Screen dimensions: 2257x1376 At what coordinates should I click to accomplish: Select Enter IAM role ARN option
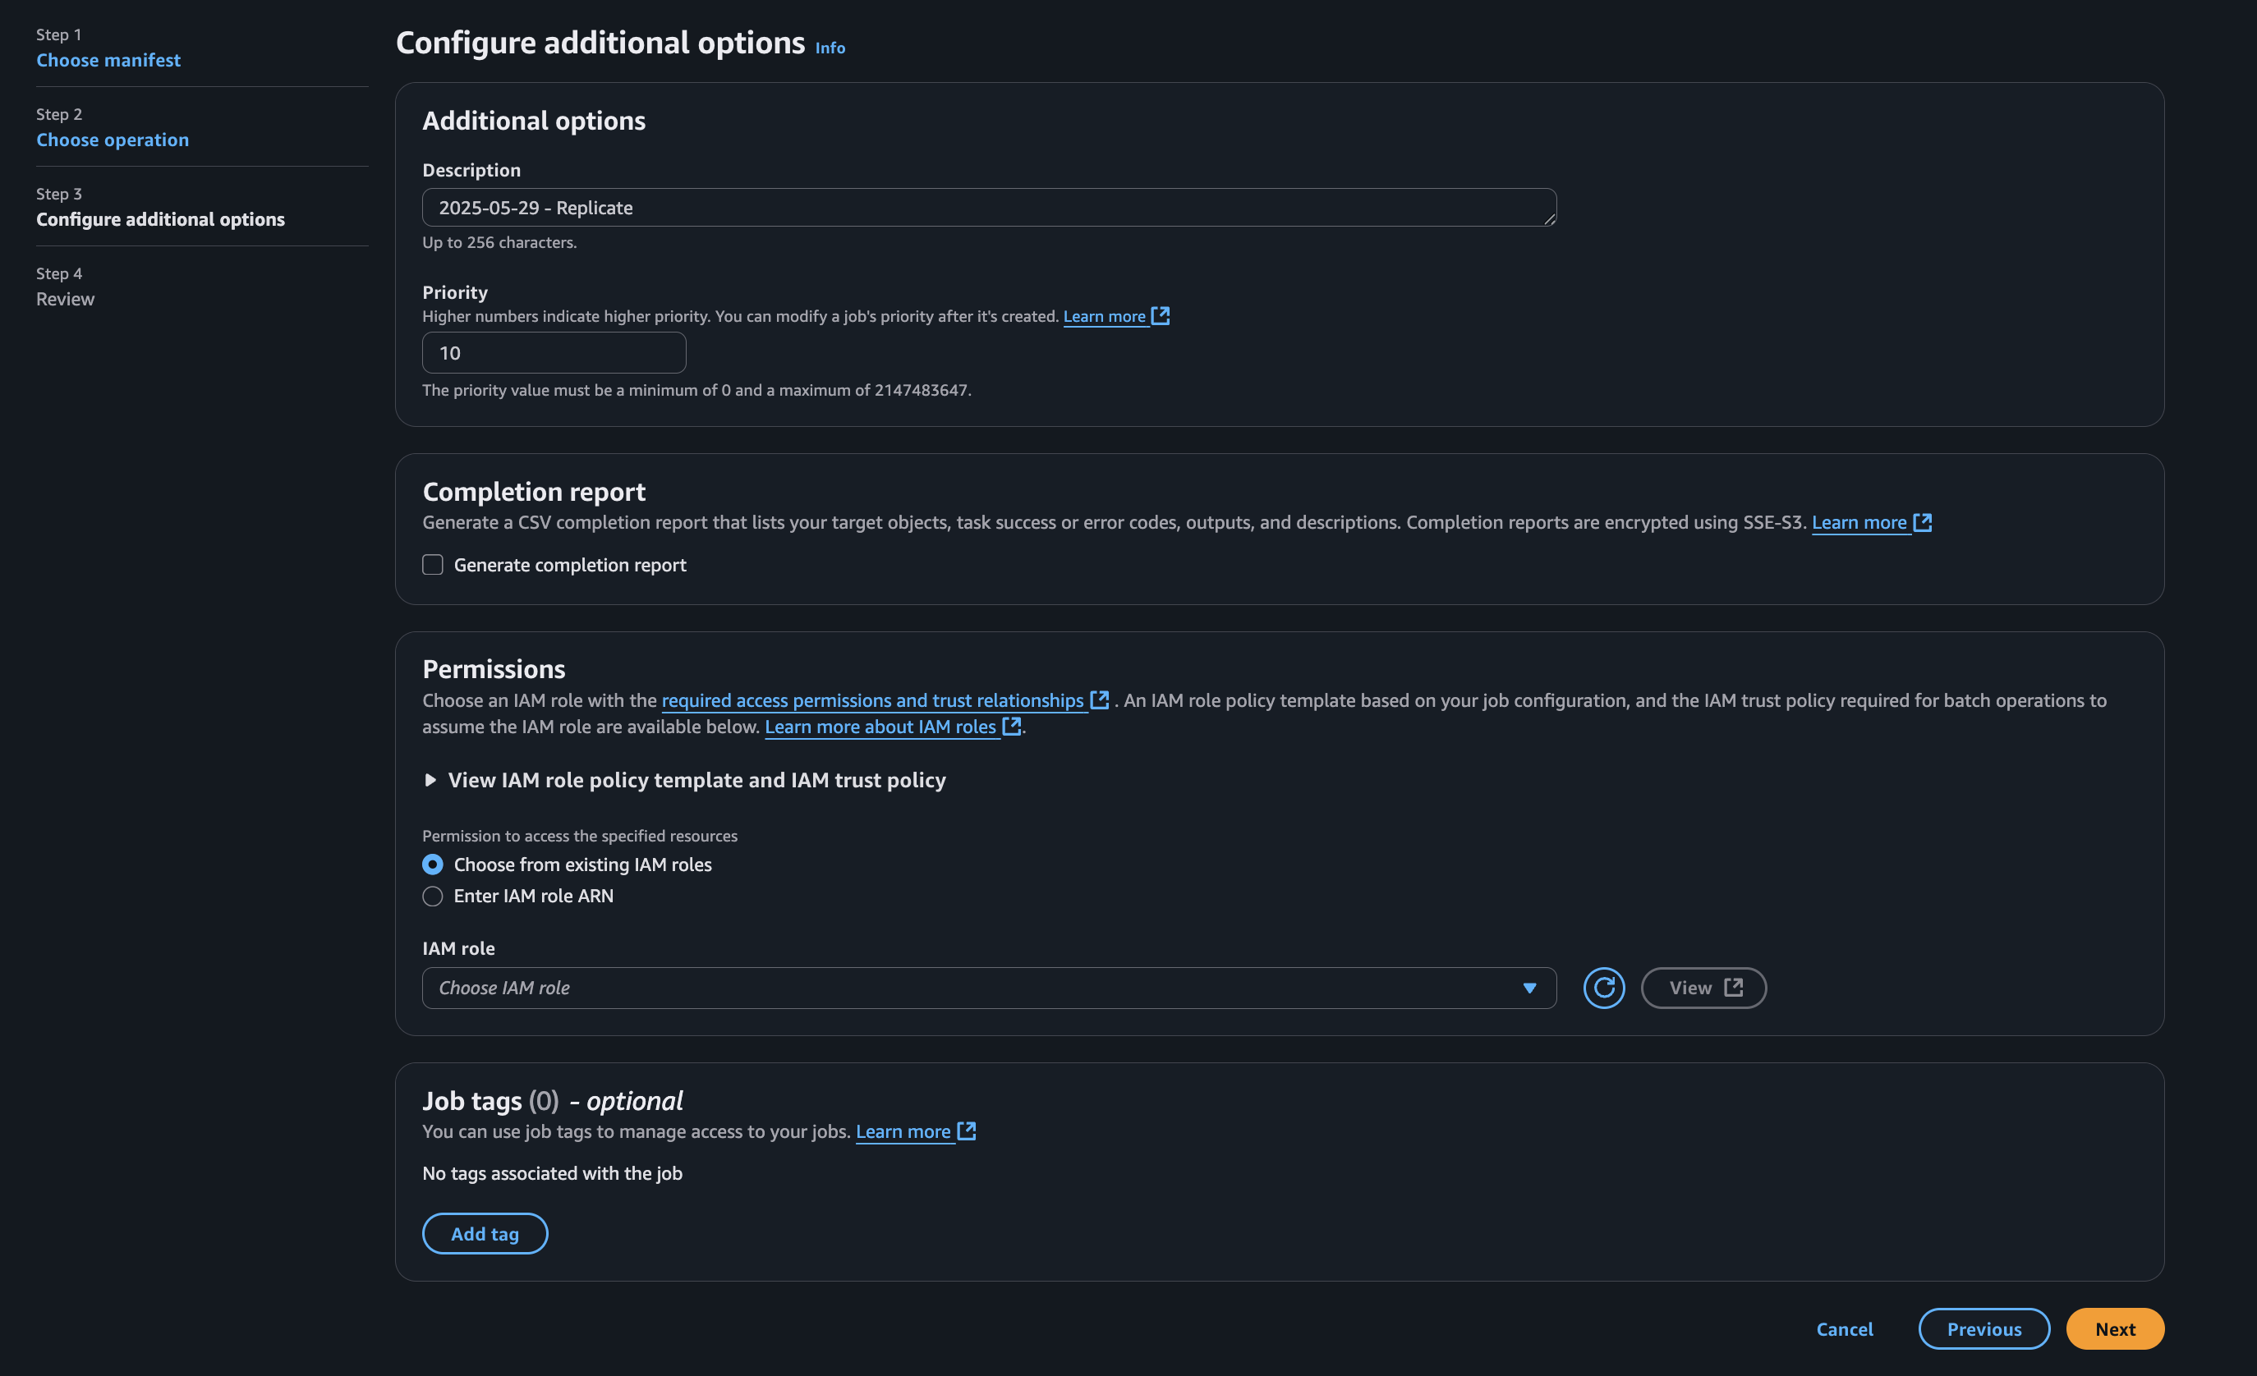point(432,897)
